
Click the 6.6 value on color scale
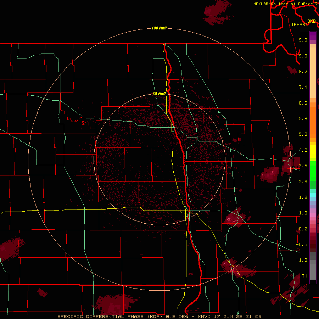pyautogui.click(x=303, y=103)
